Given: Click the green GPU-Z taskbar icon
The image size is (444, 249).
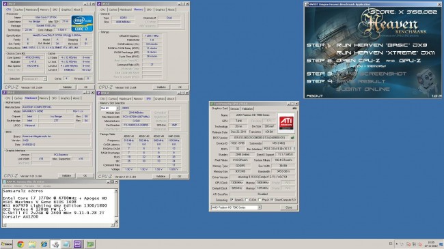Looking at the screenshot, I should pos(90,244).
